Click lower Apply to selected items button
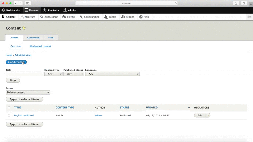253x142 pixels. pos(24,124)
